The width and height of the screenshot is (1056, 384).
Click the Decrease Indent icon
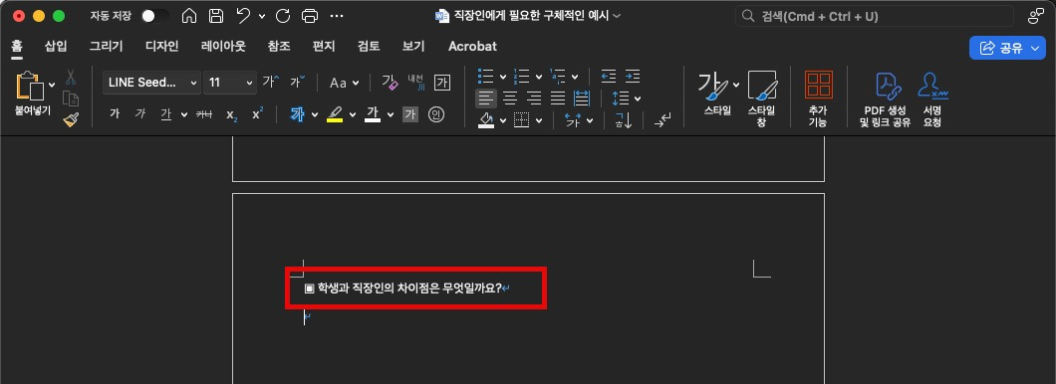click(x=608, y=76)
